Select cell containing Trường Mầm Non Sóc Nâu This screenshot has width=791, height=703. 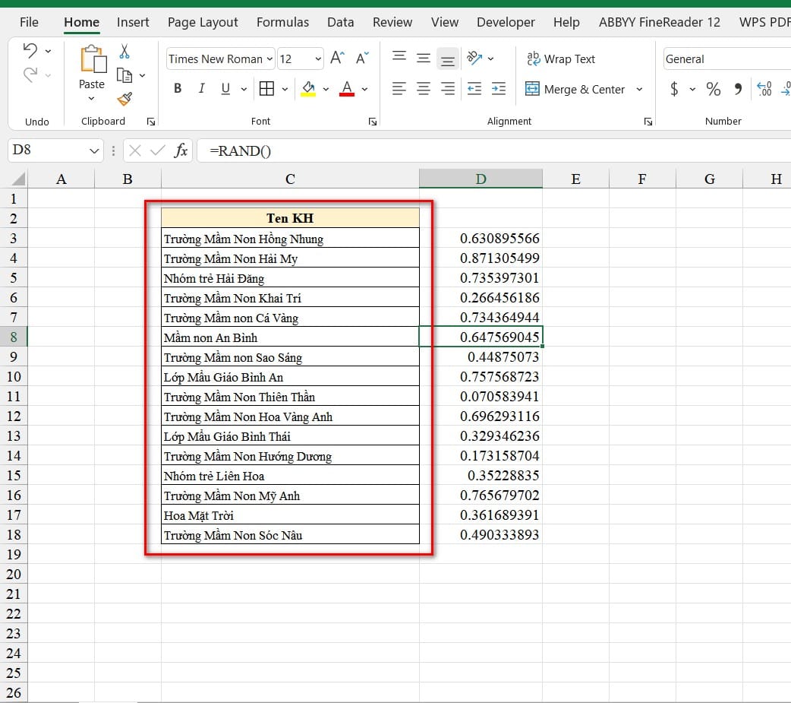coord(290,535)
